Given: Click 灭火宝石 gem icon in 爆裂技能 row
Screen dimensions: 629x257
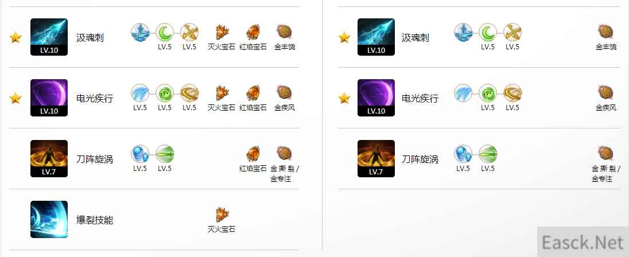Looking at the screenshot, I should (x=221, y=215).
